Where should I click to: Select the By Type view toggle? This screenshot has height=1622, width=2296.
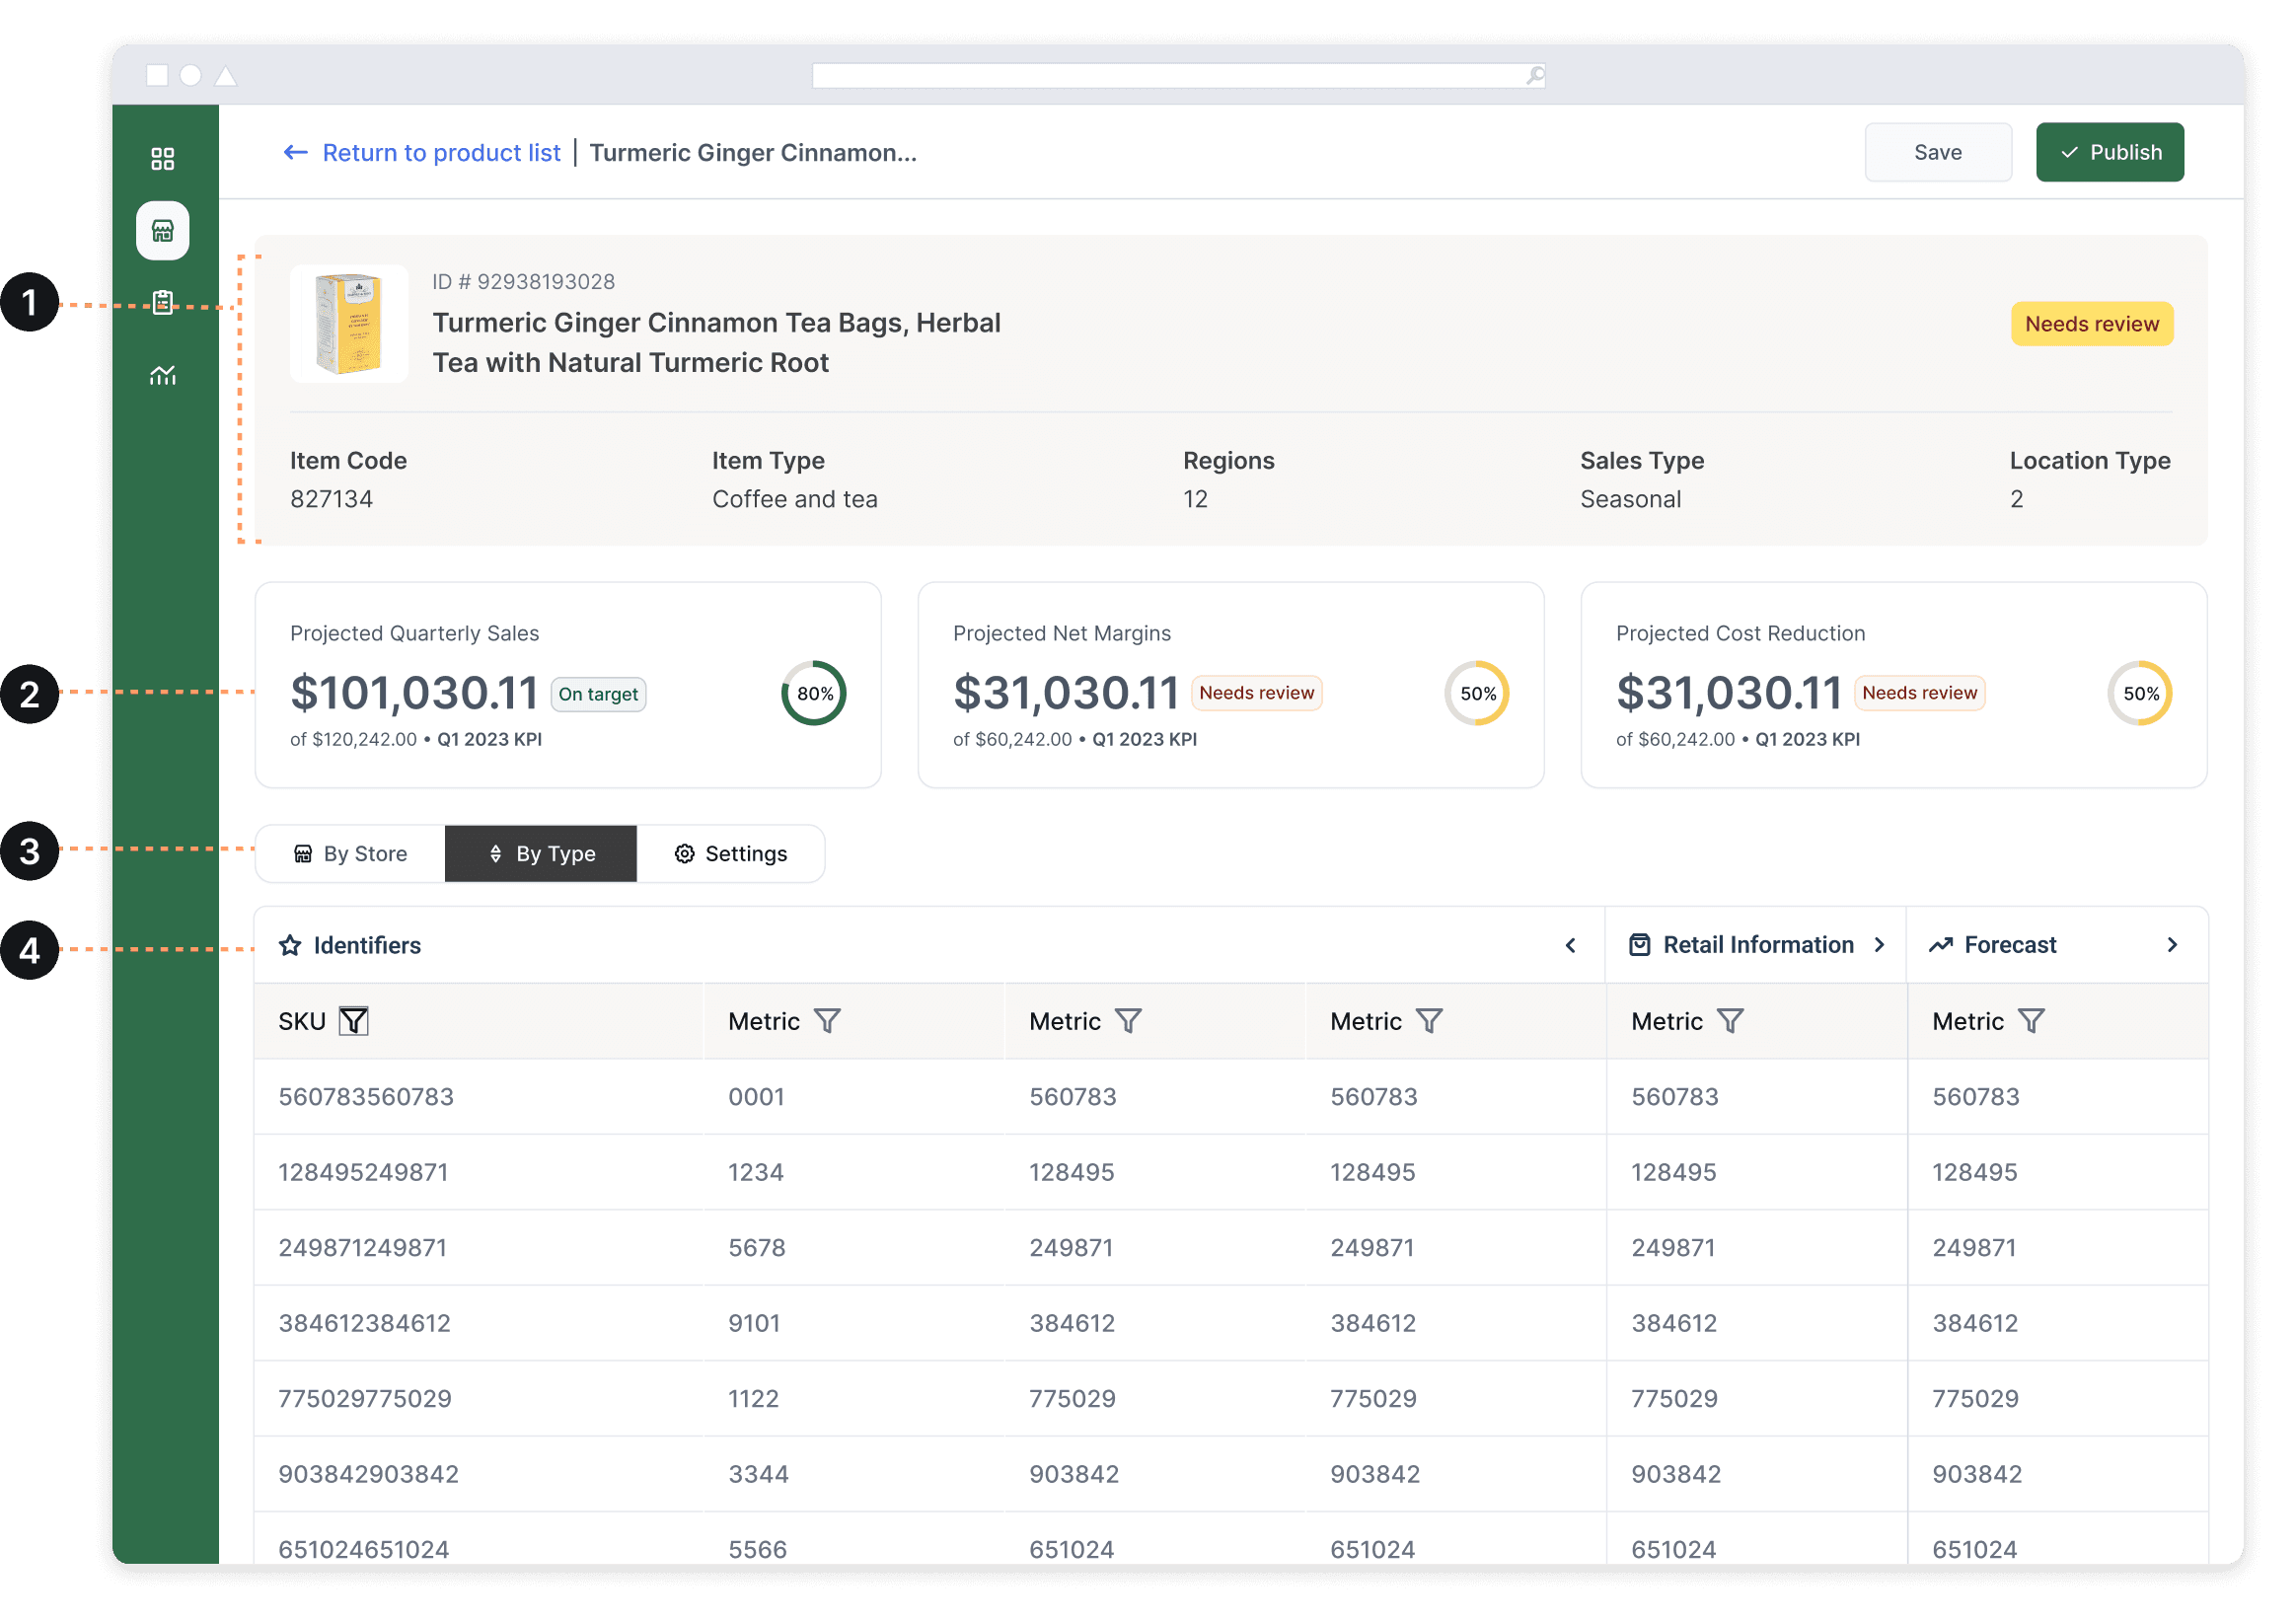(541, 854)
